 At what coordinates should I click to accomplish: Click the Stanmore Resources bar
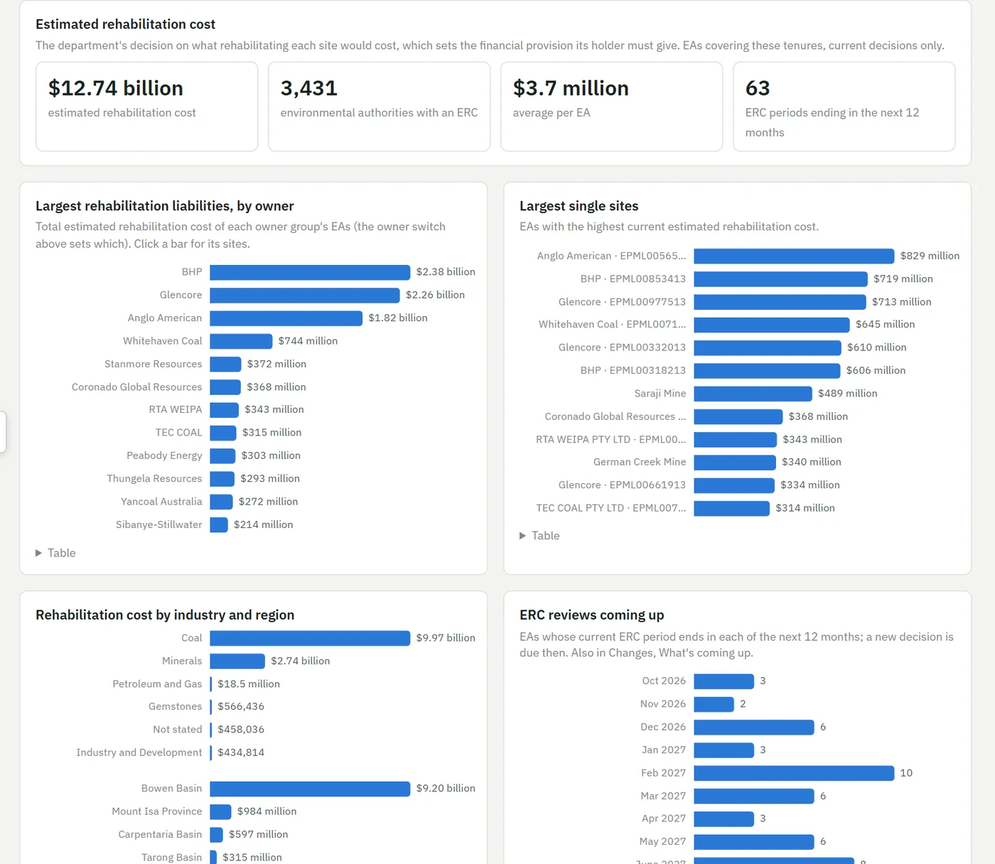(225, 364)
